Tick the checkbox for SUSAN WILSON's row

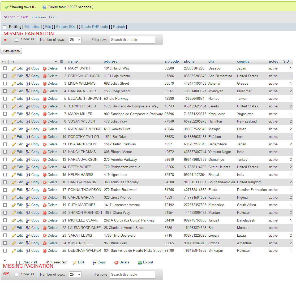point(5,121)
